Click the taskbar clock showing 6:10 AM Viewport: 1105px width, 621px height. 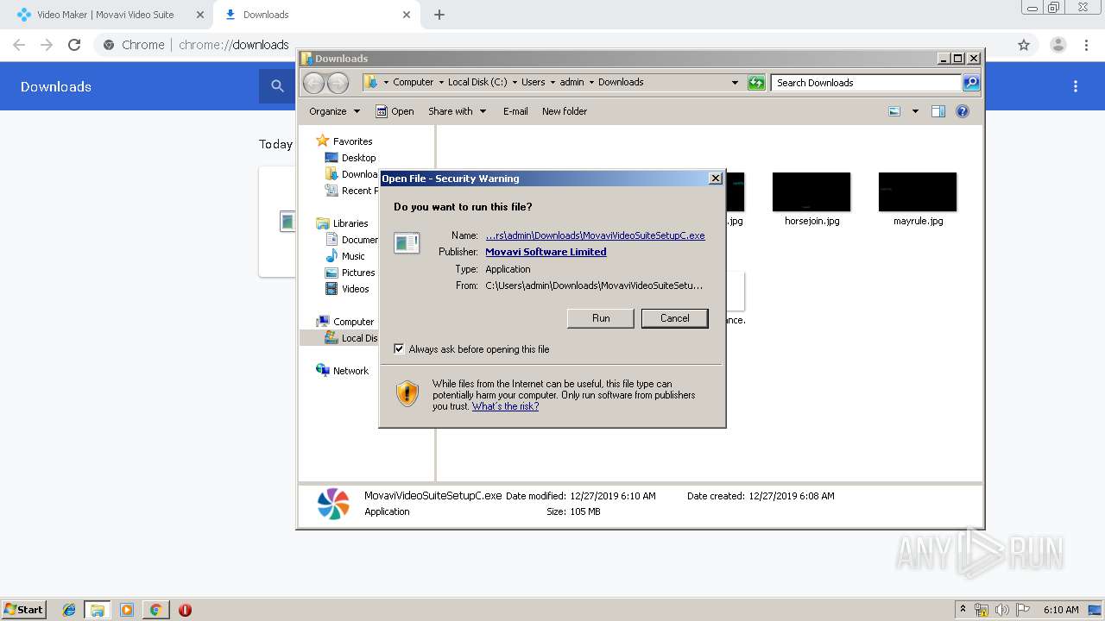[1061, 610]
